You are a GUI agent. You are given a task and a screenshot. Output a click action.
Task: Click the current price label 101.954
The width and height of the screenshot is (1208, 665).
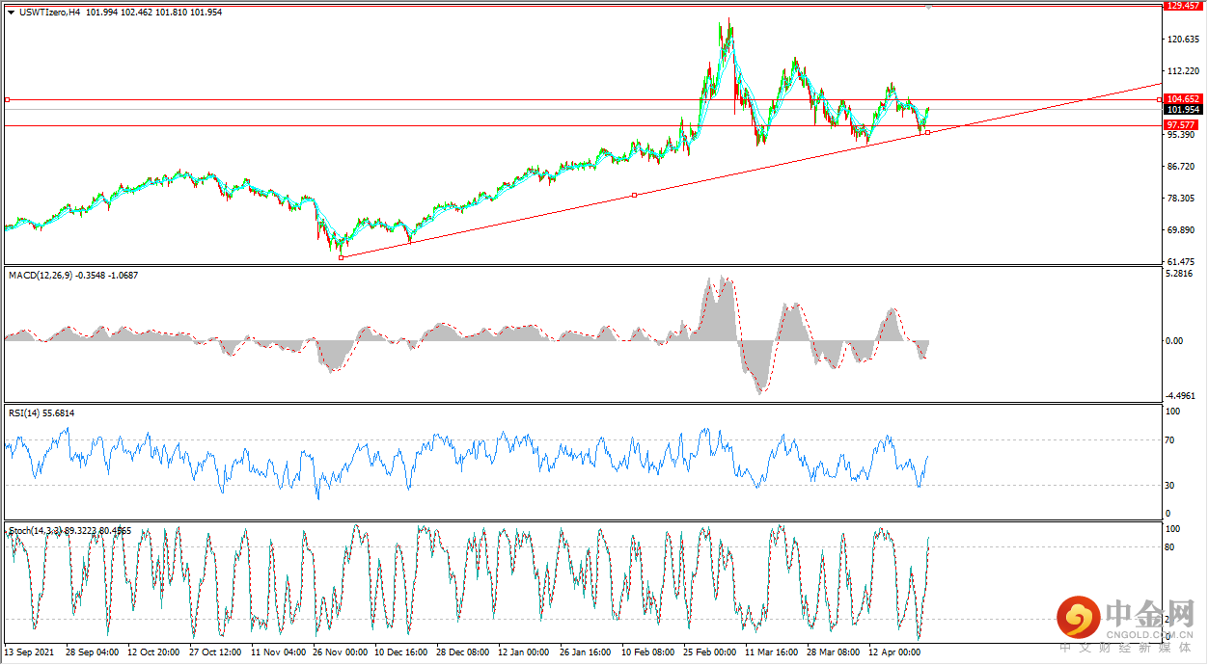pos(1182,110)
